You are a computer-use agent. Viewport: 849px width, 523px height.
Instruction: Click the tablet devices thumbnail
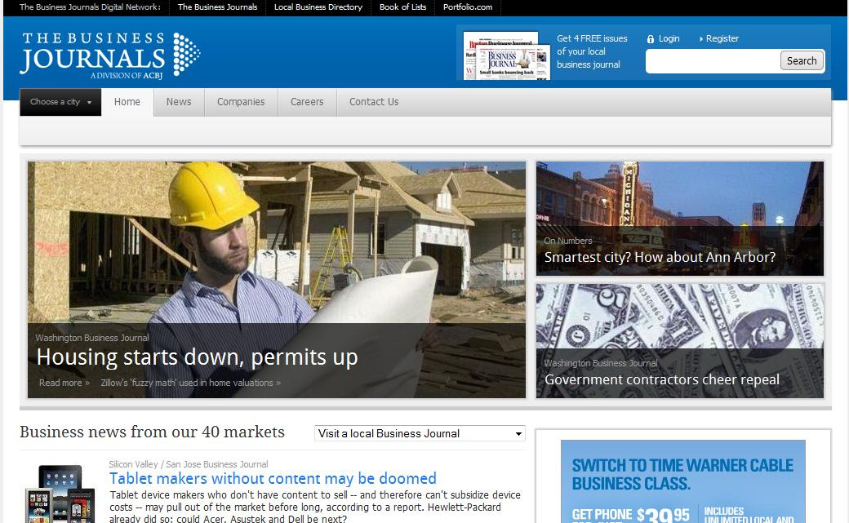60,494
